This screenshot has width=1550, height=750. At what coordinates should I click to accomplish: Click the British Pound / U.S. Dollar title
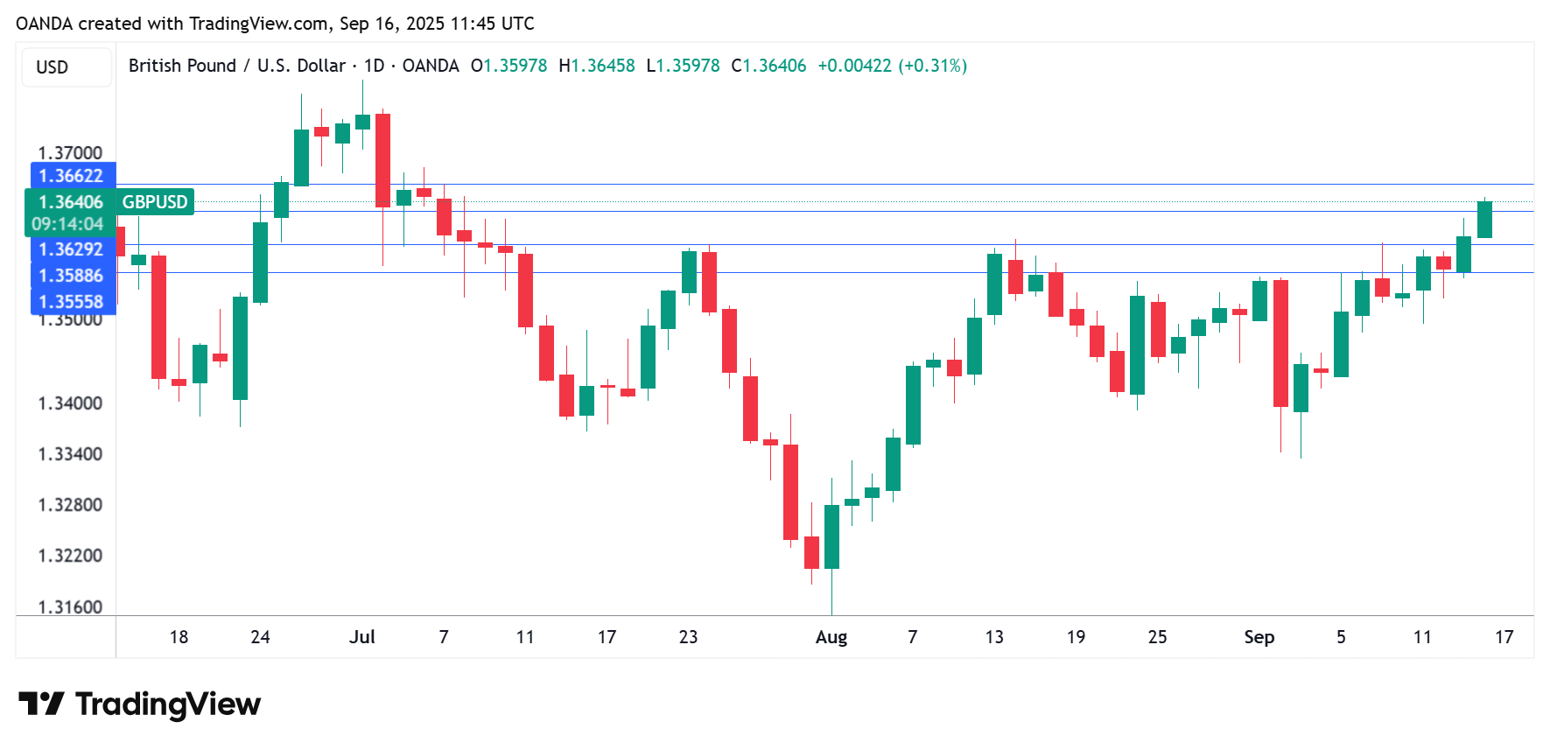[236, 66]
